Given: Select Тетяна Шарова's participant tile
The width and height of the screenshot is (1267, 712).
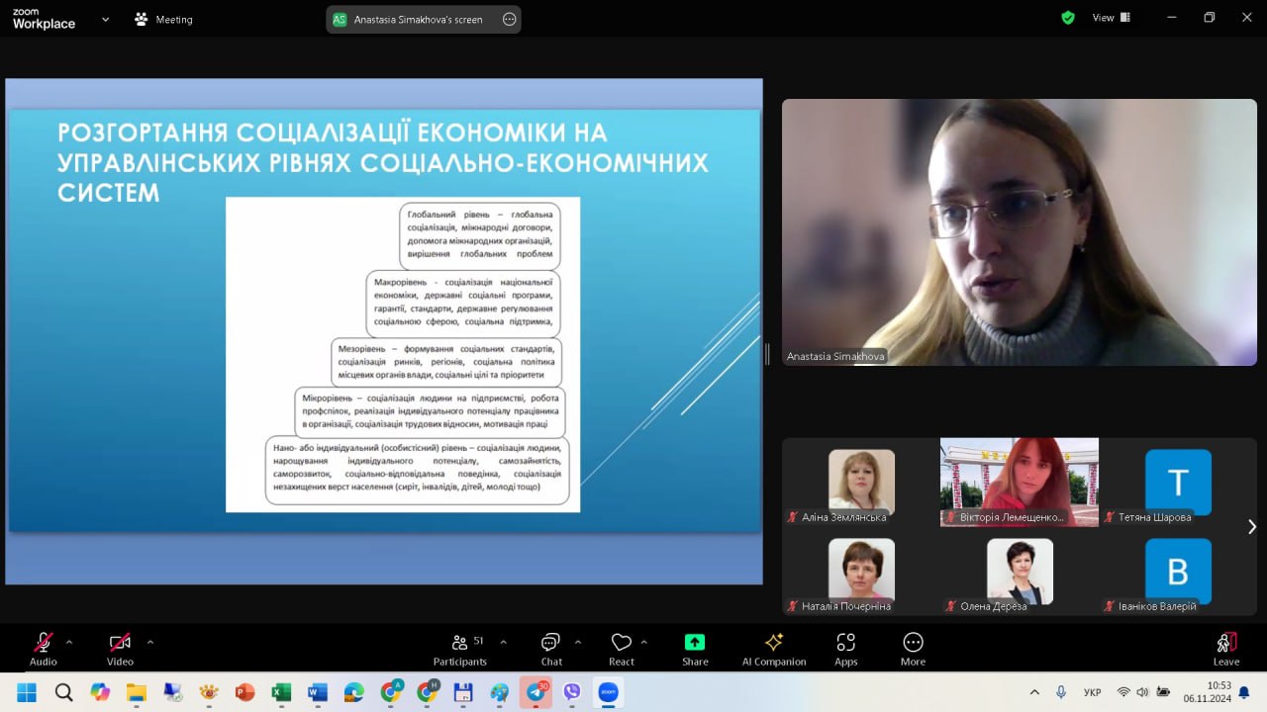Looking at the screenshot, I should pyautogui.click(x=1178, y=482).
